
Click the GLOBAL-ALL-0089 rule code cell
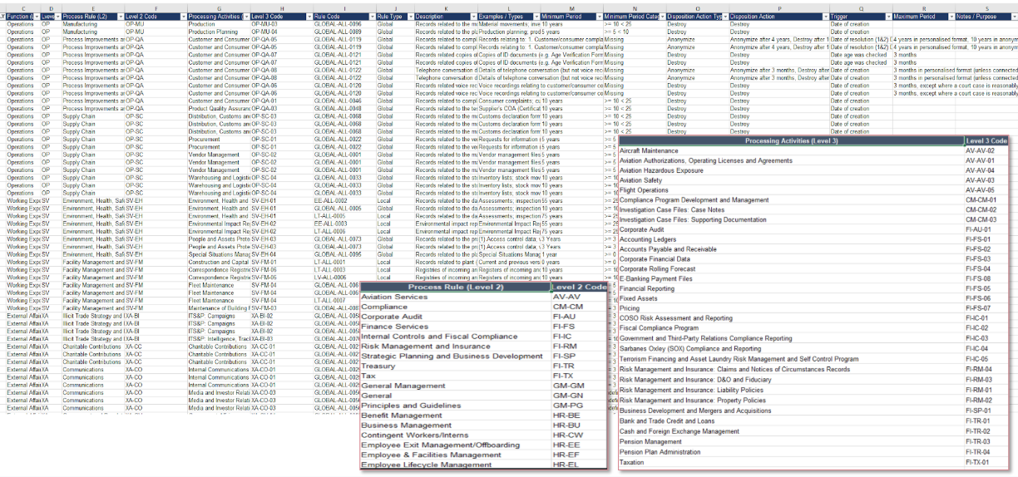click(343, 32)
